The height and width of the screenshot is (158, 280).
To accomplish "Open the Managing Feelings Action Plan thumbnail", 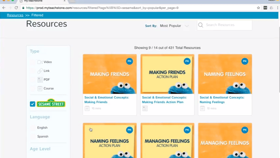I will [x=167, y=140].
